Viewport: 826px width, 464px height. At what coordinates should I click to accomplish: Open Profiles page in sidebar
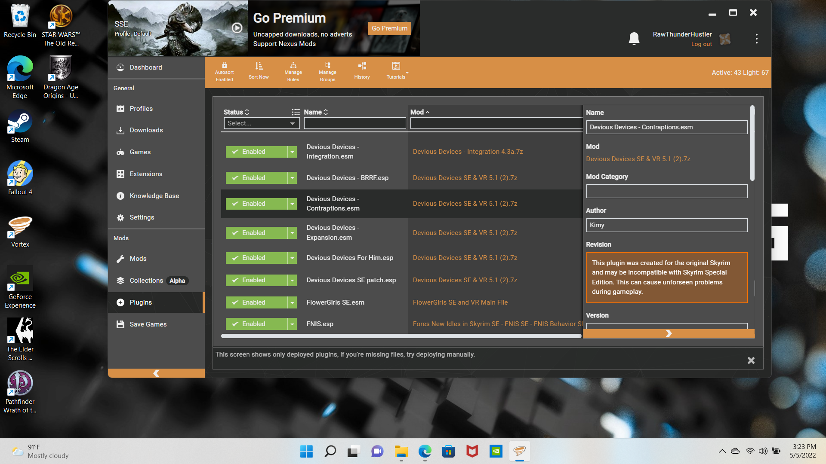pos(156,109)
